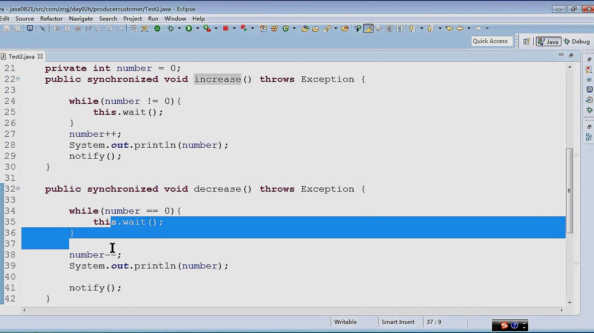Click the Debug bug toolbar icon
Viewport: 594px width, 333px height.
(x=171, y=28)
